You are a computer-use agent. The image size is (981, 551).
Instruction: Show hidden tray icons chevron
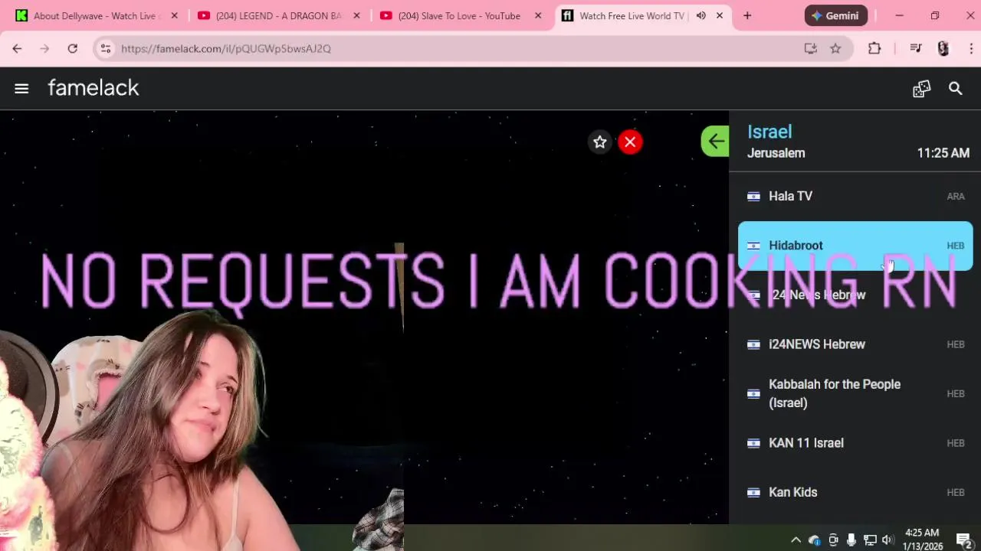pos(796,540)
